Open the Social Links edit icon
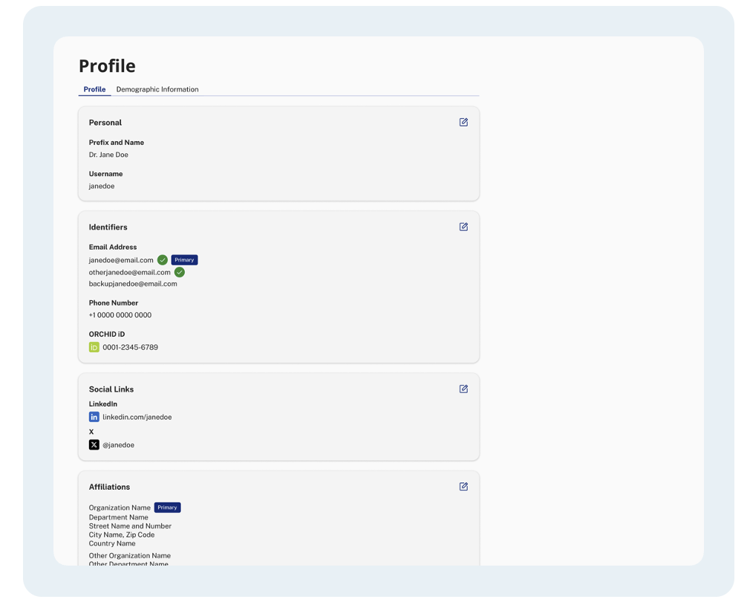 point(463,389)
